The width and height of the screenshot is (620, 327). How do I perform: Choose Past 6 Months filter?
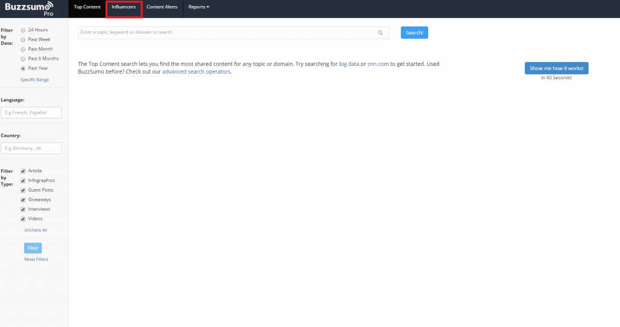point(23,59)
